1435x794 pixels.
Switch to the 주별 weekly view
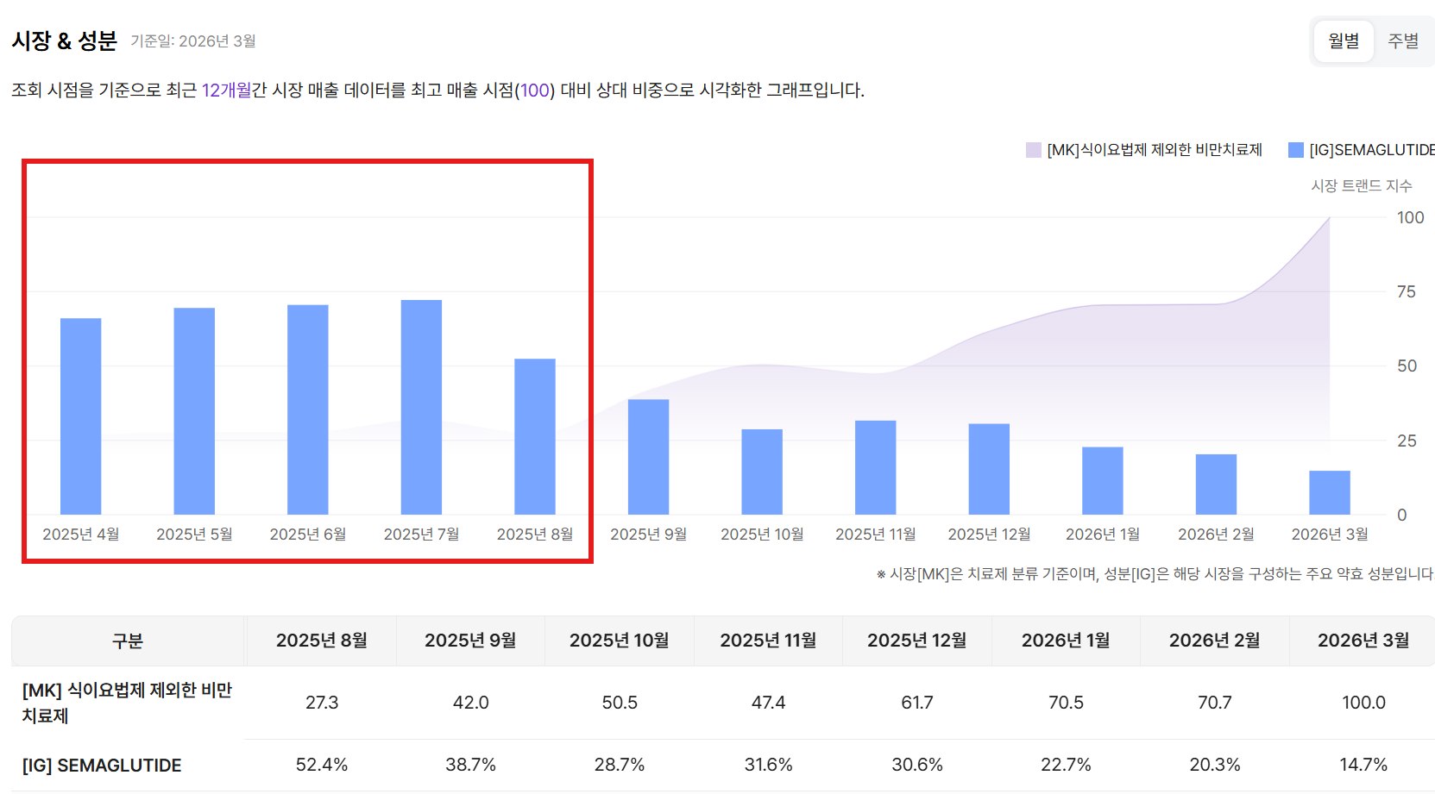click(1402, 41)
